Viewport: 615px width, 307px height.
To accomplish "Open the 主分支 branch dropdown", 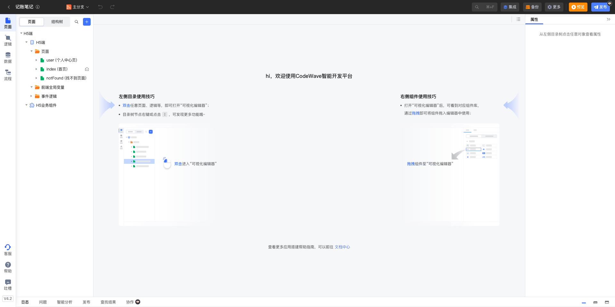I will [78, 7].
